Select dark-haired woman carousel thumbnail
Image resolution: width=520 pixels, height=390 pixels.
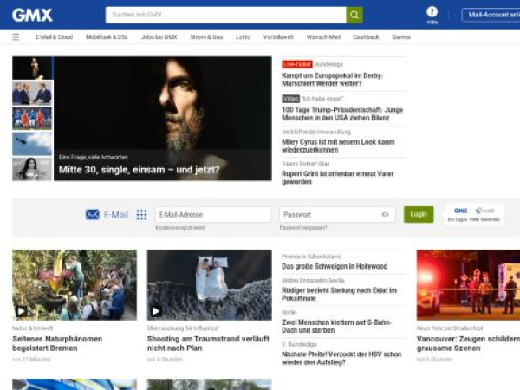click(x=32, y=169)
